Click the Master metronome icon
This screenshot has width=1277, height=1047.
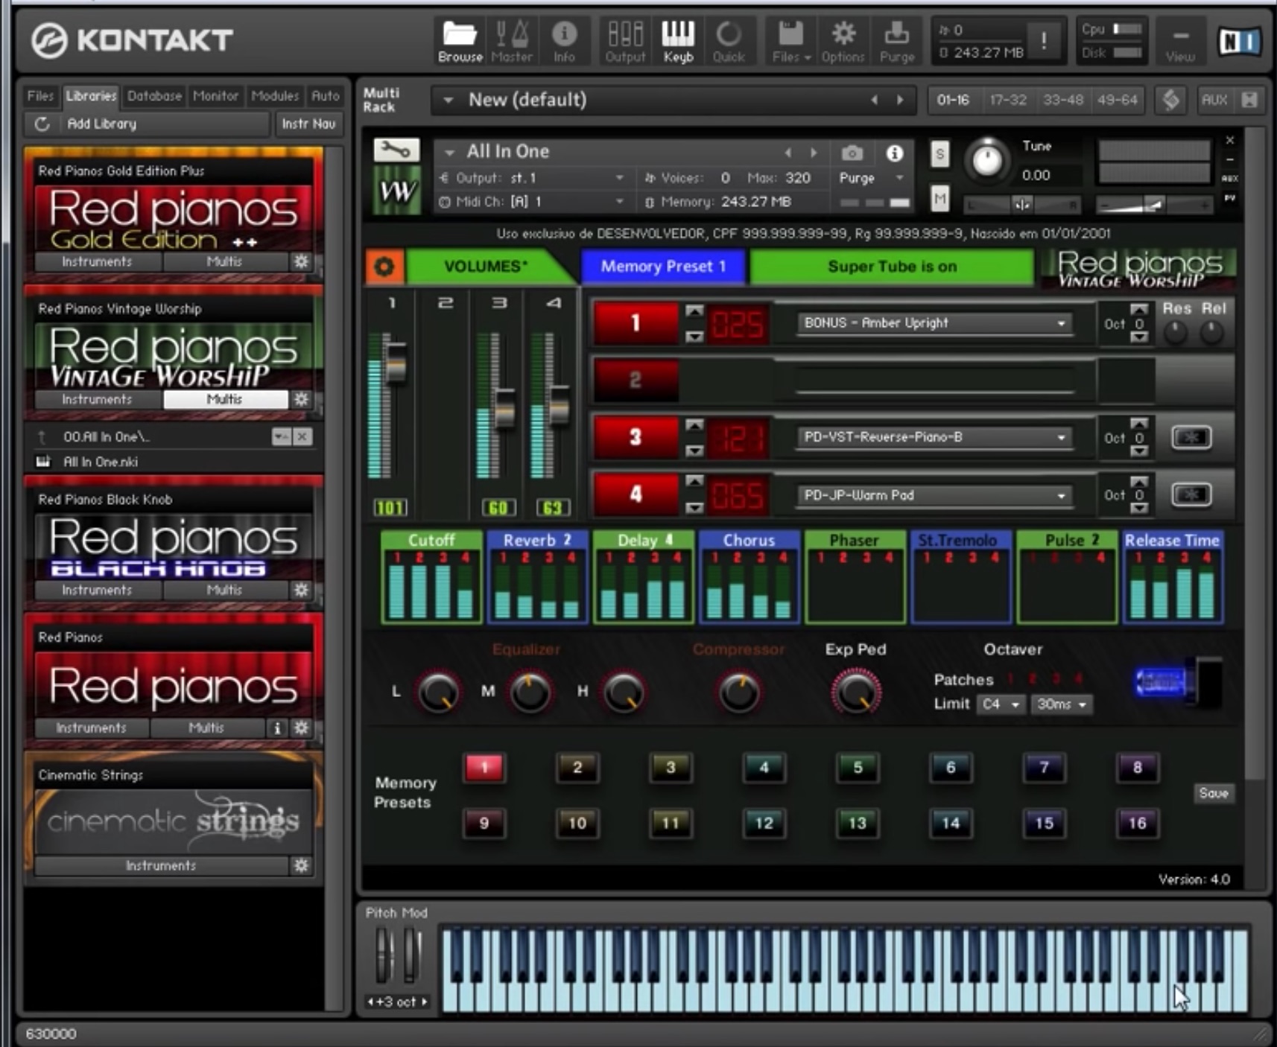click(512, 42)
